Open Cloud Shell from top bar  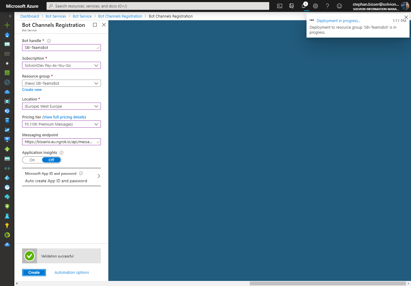pyautogui.click(x=280, y=6)
